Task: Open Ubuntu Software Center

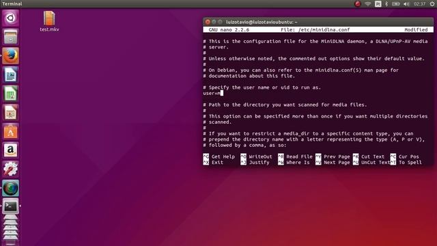Action: coord(11,131)
